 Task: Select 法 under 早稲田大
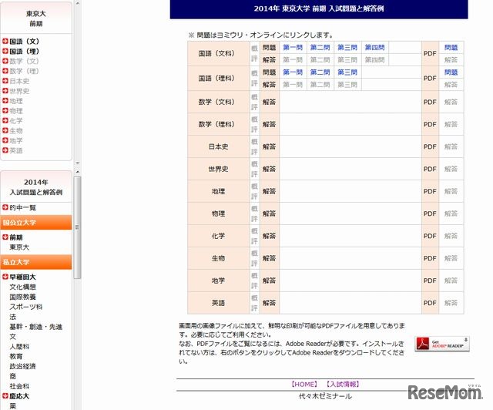tap(12, 317)
